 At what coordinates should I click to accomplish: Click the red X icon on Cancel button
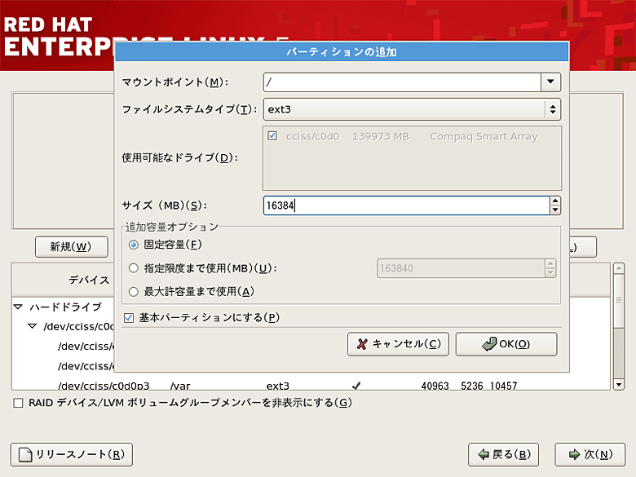[x=362, y=344]
